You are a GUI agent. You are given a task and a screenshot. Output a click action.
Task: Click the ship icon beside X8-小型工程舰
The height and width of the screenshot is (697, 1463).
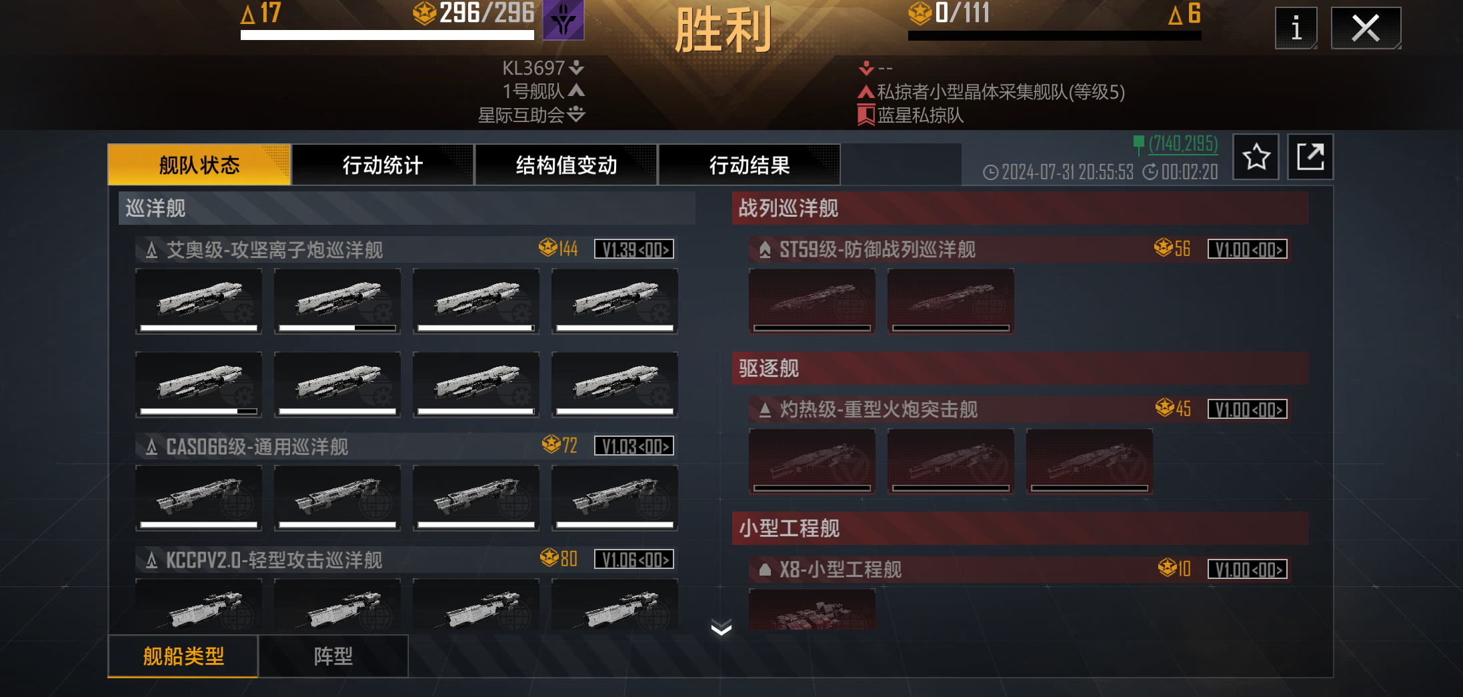click(x=765, y=570)
